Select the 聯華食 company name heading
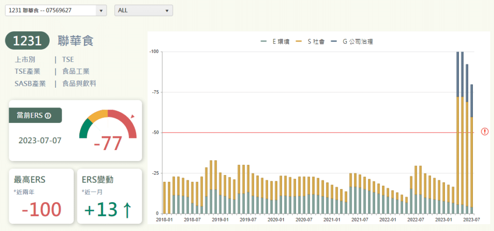494x231 pixels. click(x=75, y=41)
